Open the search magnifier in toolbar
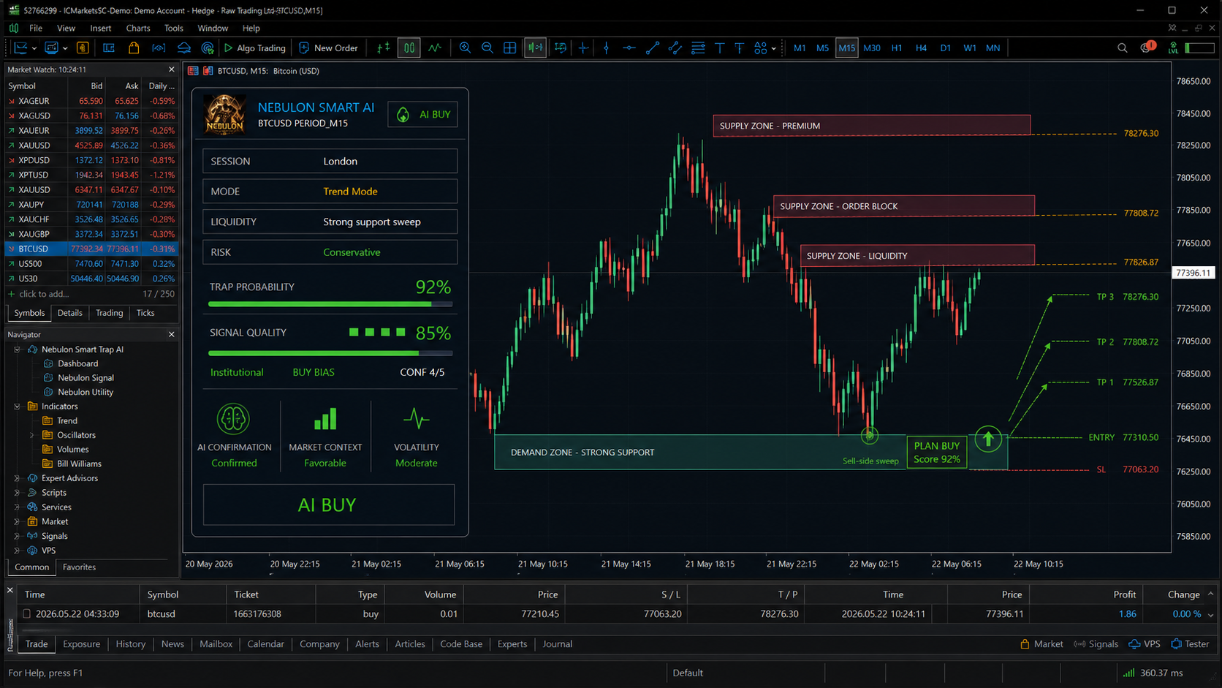 tap(1122, 48)
